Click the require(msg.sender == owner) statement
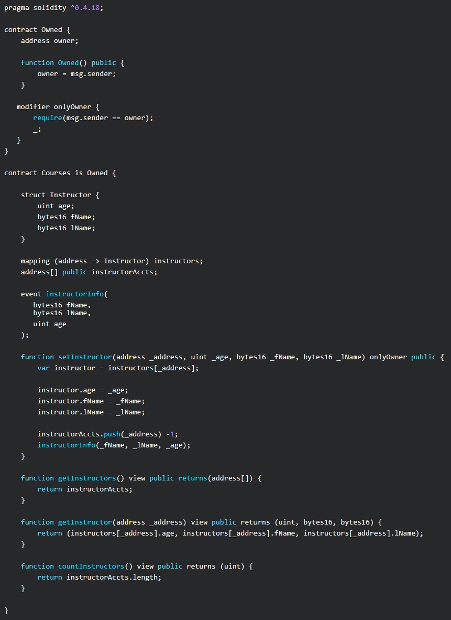The height and width of the screenshot is (620, 451). (x=93, y=118)
